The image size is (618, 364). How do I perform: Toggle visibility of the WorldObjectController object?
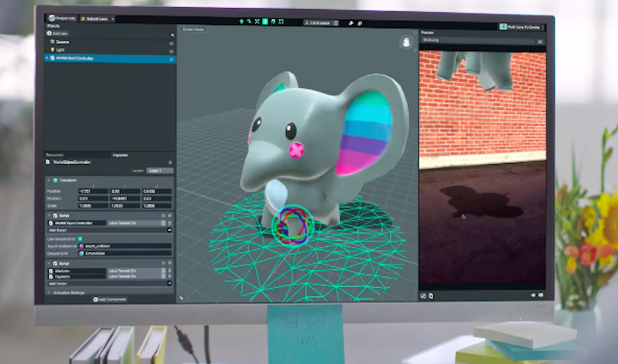171,59
